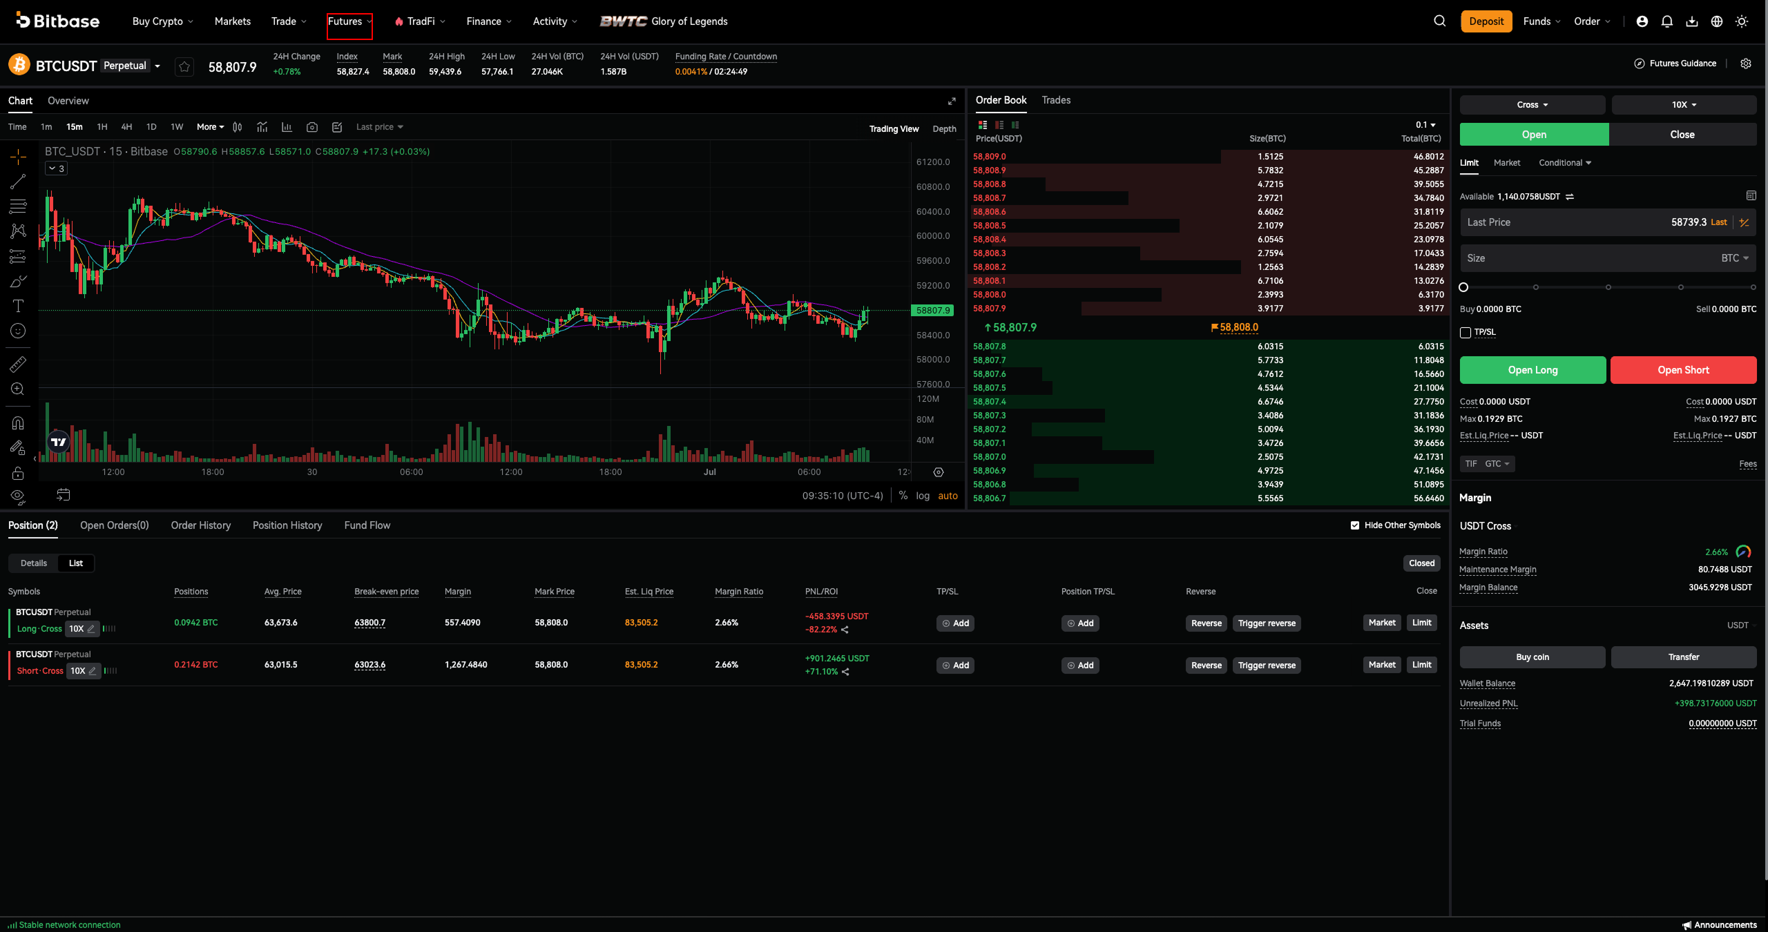Click the Size input field
Image resolution: width=1768 pixels, height=932 pixels.
[x=1608, y=258]
